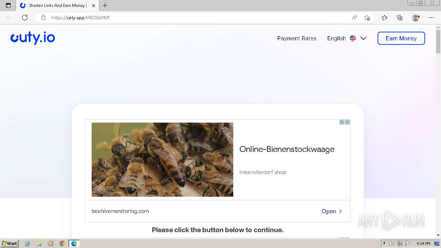Click the cuty.io logo

point(33,38)
